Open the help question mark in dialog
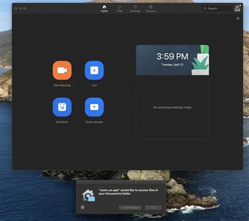This screenshot has width=249, height=221. [x=82, y=207]
